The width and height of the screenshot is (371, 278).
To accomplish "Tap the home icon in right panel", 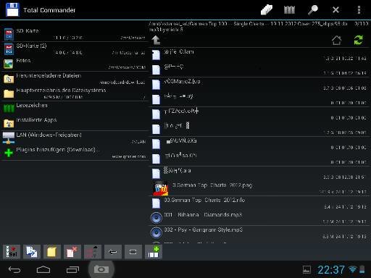I will coord(336,41).
